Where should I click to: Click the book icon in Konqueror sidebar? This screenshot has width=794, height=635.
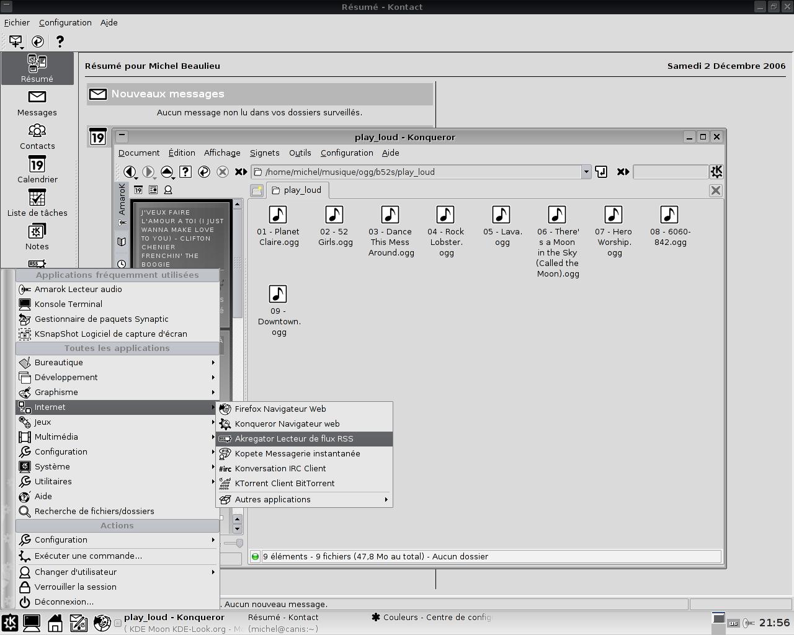(x=122, y=242)
